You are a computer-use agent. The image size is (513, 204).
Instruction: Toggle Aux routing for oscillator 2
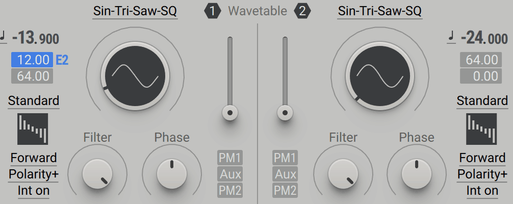click(285, 174)
